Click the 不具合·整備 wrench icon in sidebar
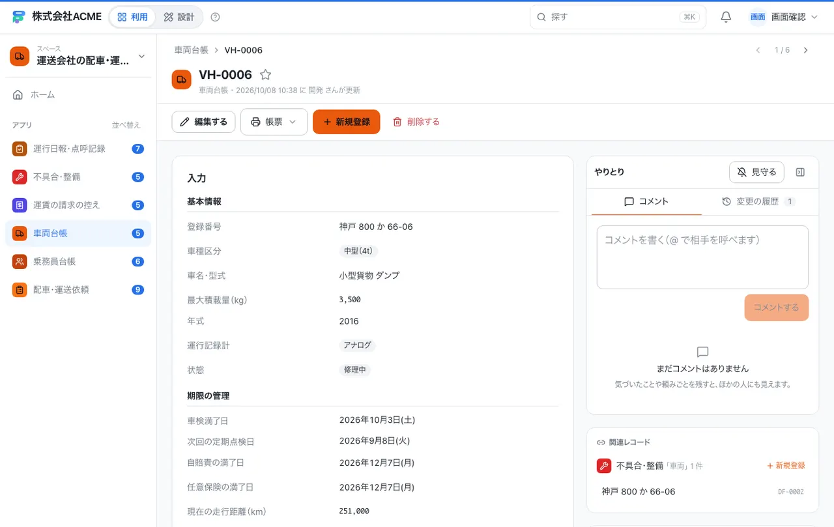This screenshot has width=834, height=527. 20,177
